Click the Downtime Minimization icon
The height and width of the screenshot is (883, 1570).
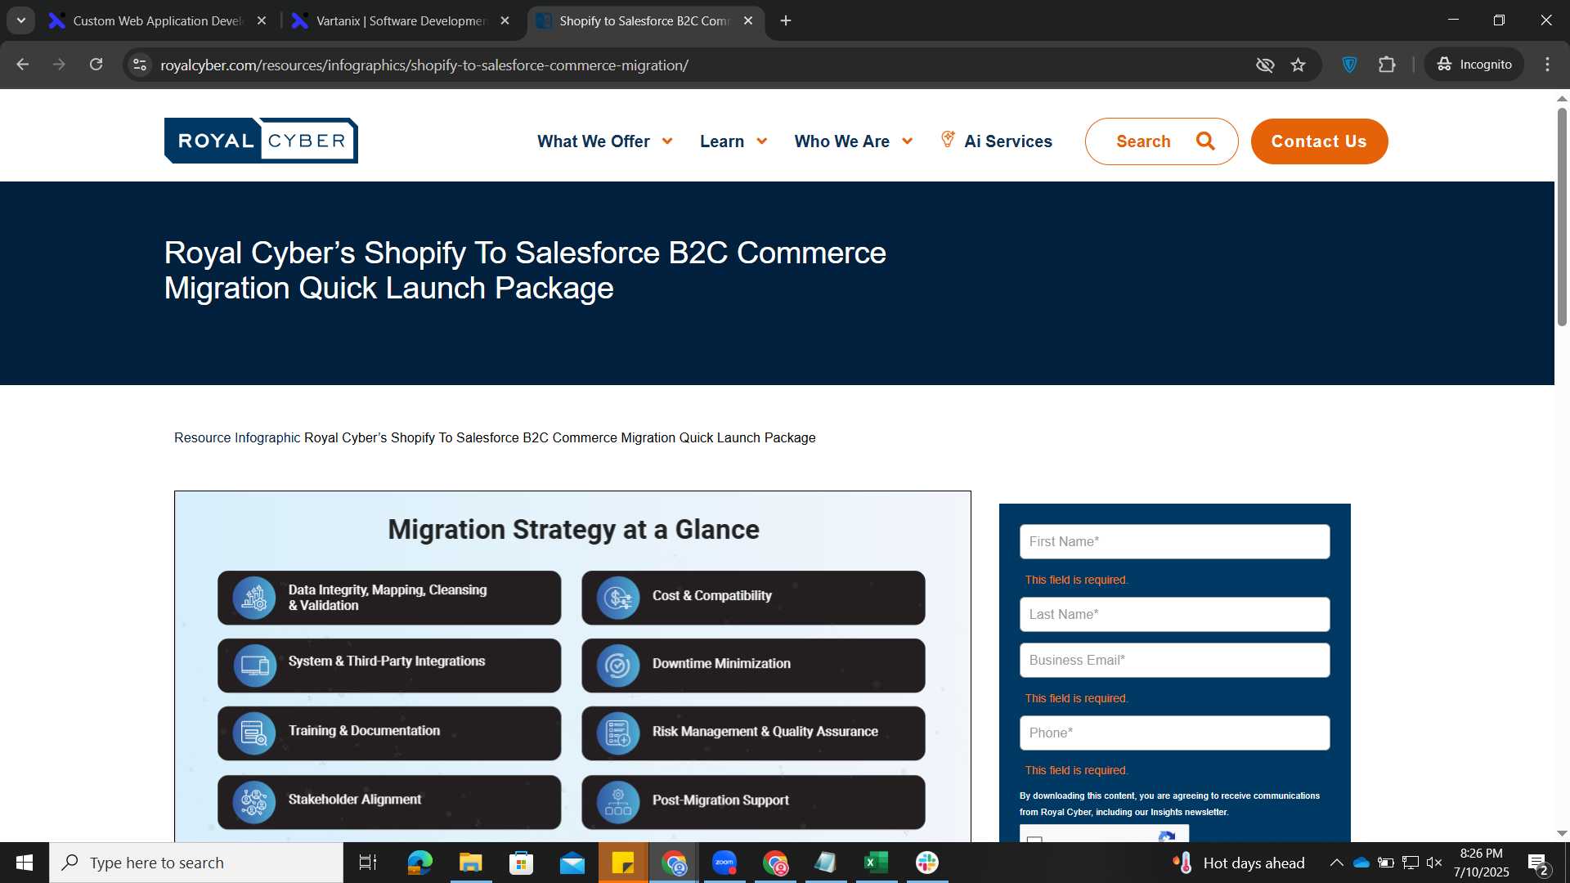pyautogui.click(x=618, y=666)
